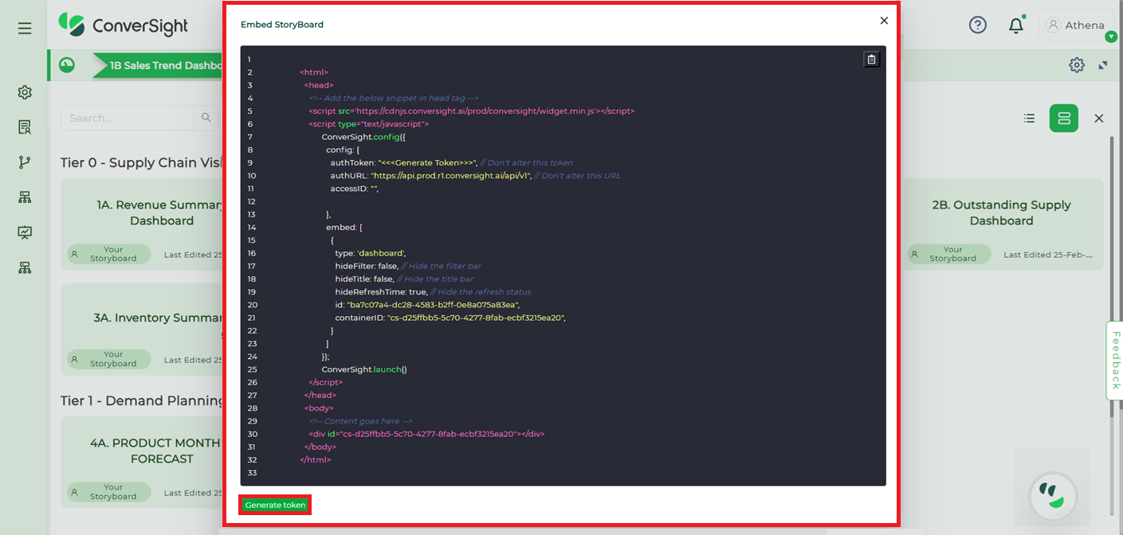Click the search magnifier button

[x=206, y=118]
